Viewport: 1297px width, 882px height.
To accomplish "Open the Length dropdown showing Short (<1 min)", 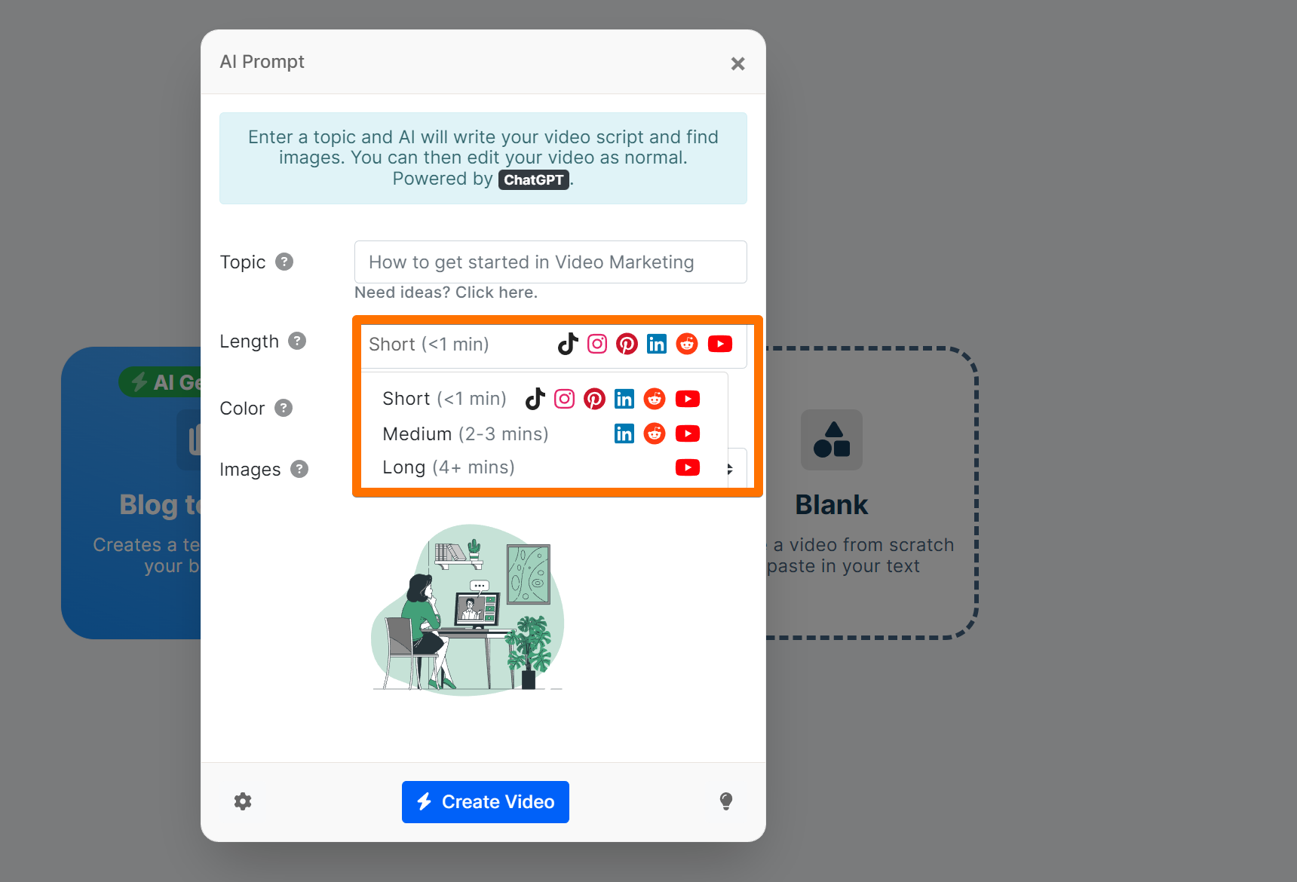I will coord(553,345).
